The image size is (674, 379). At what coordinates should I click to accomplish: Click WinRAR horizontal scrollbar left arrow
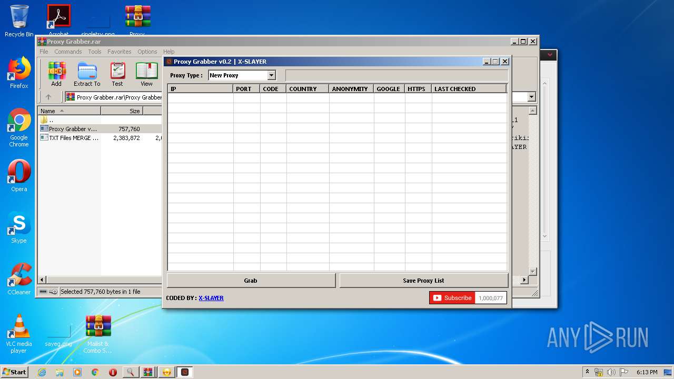coord(43,280)
